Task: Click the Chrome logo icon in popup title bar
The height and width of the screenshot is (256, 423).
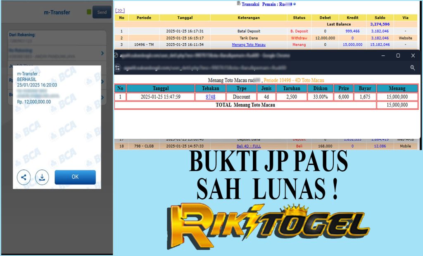Action: click(x=116, y=56)
